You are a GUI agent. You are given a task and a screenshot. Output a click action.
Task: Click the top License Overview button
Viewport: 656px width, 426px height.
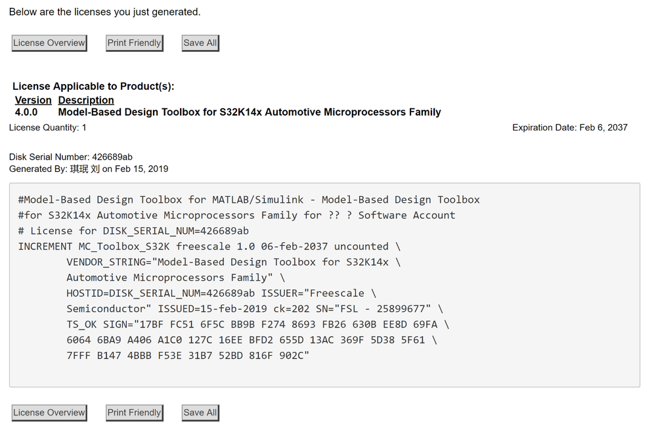pyautogui.click(x=49, y=43)
